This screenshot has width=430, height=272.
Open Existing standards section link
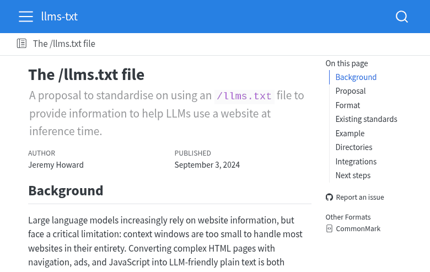point(366,119)
